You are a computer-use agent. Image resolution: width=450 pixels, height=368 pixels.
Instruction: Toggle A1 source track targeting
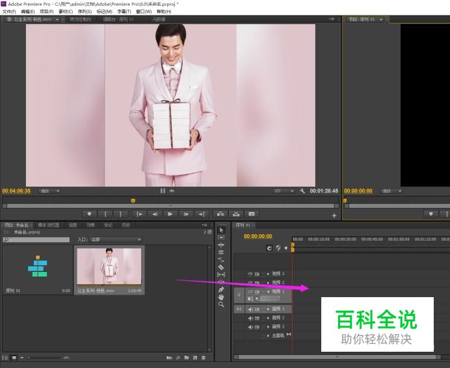tap(239, 309)
